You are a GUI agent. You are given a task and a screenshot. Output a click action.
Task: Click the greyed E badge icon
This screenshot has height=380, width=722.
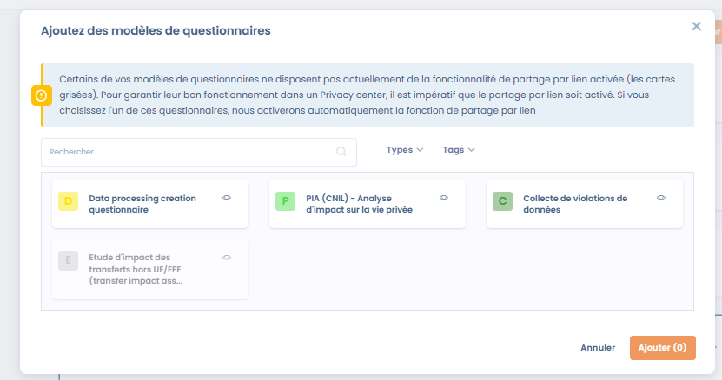click(x=69, y=260)
